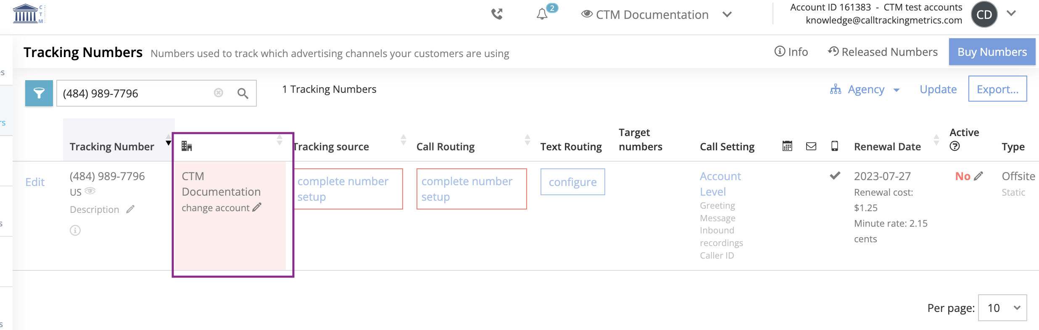This screenshot has height=330, width=1039.
Task: Clear the search field text
Action: (219, 93)
